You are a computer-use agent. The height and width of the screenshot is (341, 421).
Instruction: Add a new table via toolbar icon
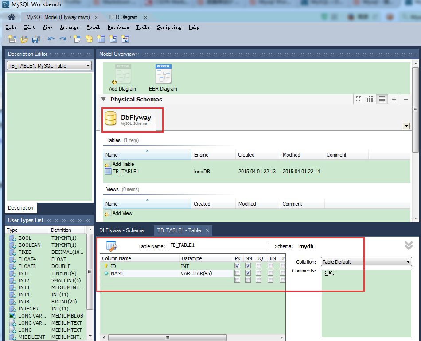[x=101, y=39]
